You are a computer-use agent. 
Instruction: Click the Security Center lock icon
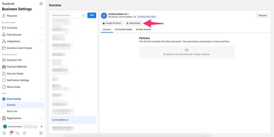click(4, 74)
